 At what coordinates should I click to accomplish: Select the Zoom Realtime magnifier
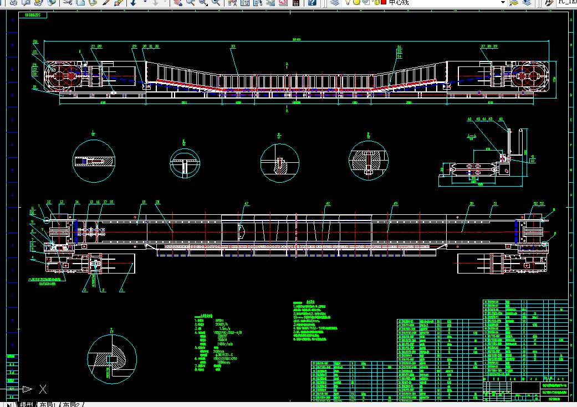[x=190, y=2]
